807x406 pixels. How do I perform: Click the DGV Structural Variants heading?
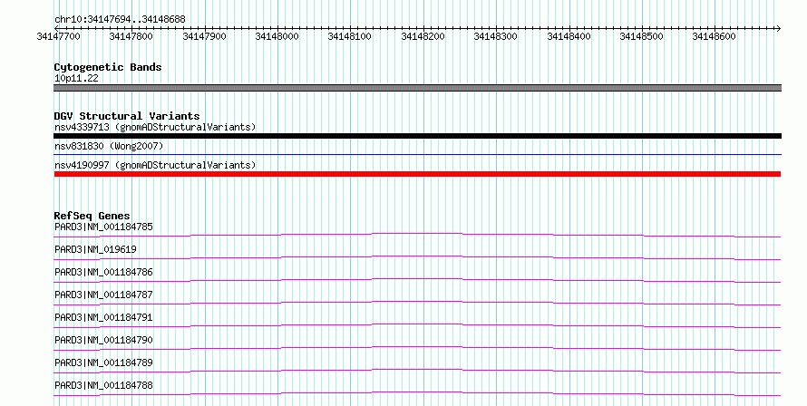coord(127,116)
